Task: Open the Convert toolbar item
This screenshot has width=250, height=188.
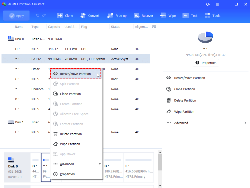Action: pyautogui.click(x=90, y=16)
